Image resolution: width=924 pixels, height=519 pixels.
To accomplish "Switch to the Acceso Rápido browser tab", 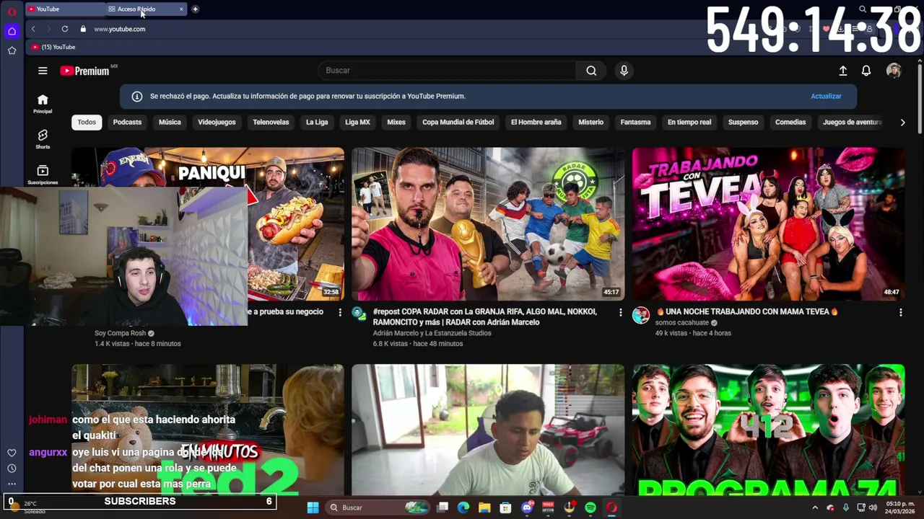I will coord(145,9).
